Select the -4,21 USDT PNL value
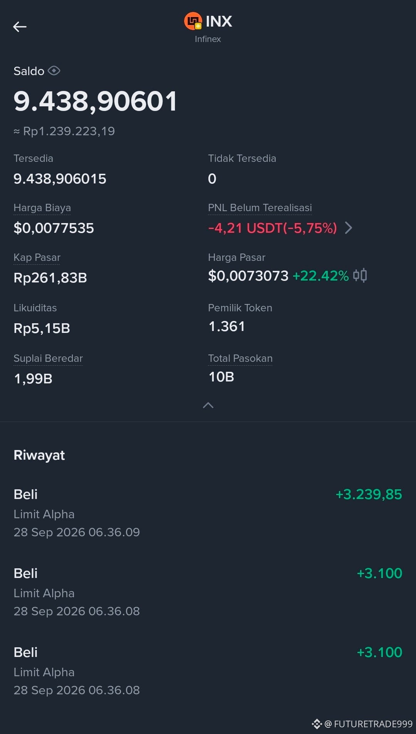Screen dimensions: 416x734 [273, 228]
